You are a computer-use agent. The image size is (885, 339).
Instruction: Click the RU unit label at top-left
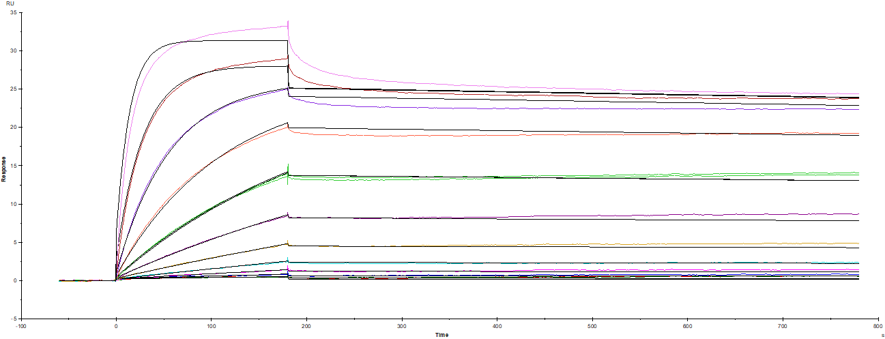pyautogui.click(x=10, y=3)
